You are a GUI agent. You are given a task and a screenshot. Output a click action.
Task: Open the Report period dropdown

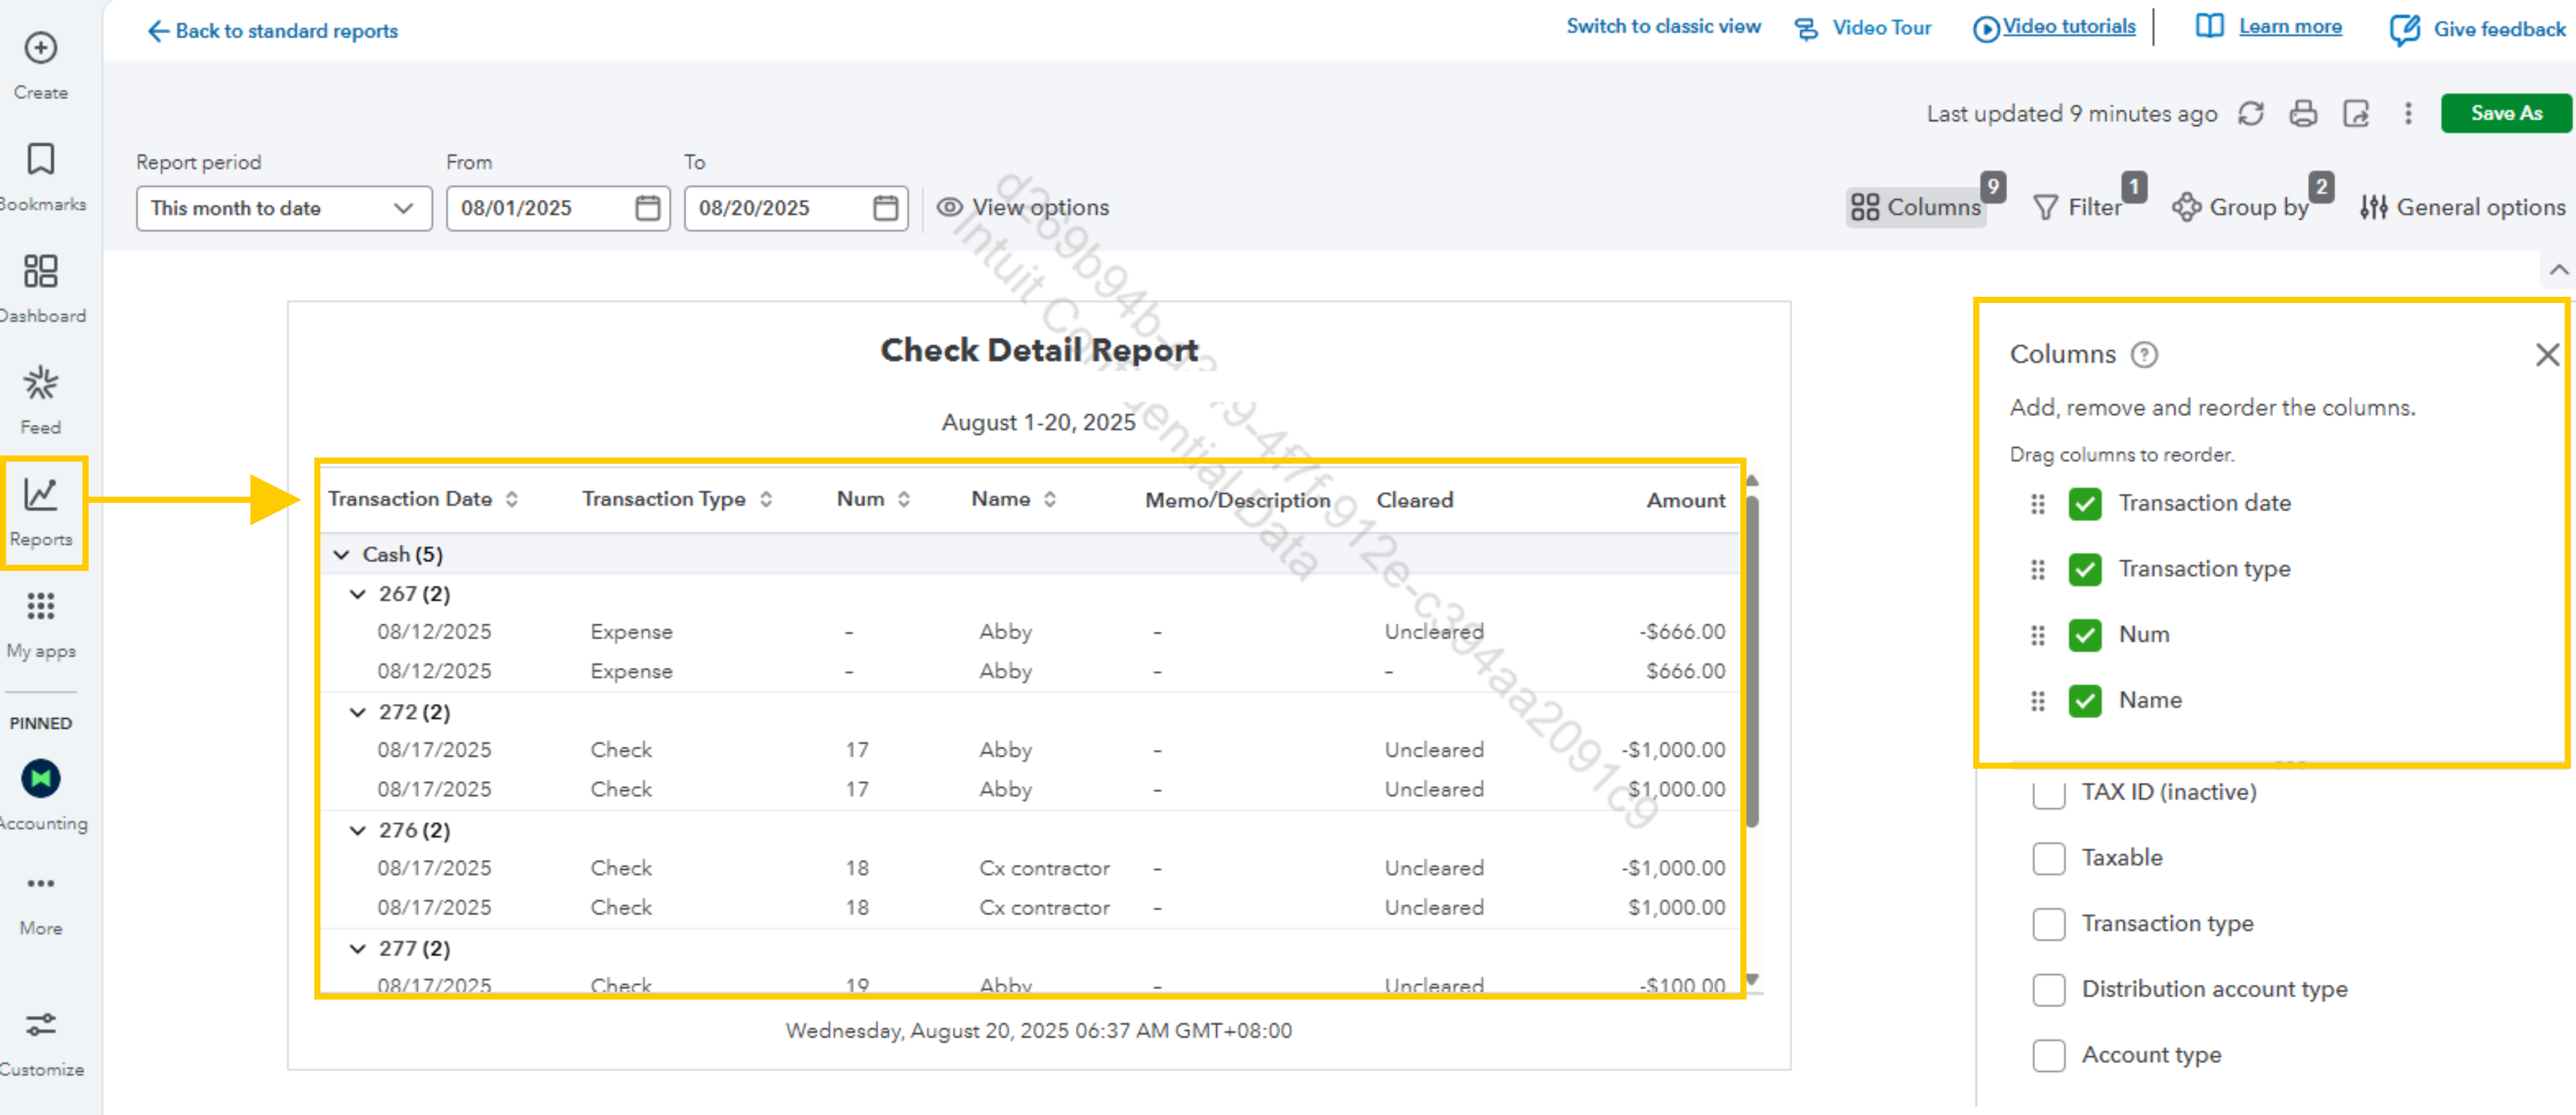click(284, 208)
